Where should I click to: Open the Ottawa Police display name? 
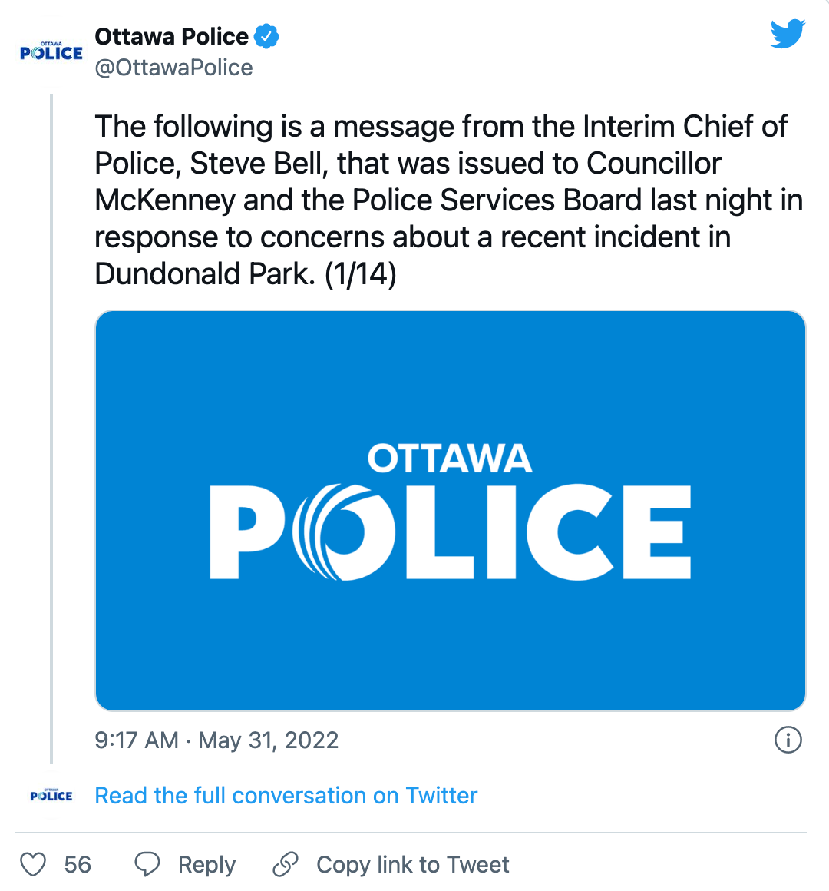click(171, 36)
